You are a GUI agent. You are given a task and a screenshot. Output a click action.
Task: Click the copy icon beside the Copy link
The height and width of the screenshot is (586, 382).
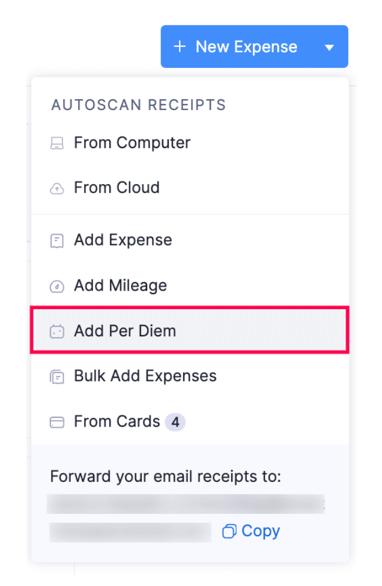pyautogui.click(x=230, y=531)
